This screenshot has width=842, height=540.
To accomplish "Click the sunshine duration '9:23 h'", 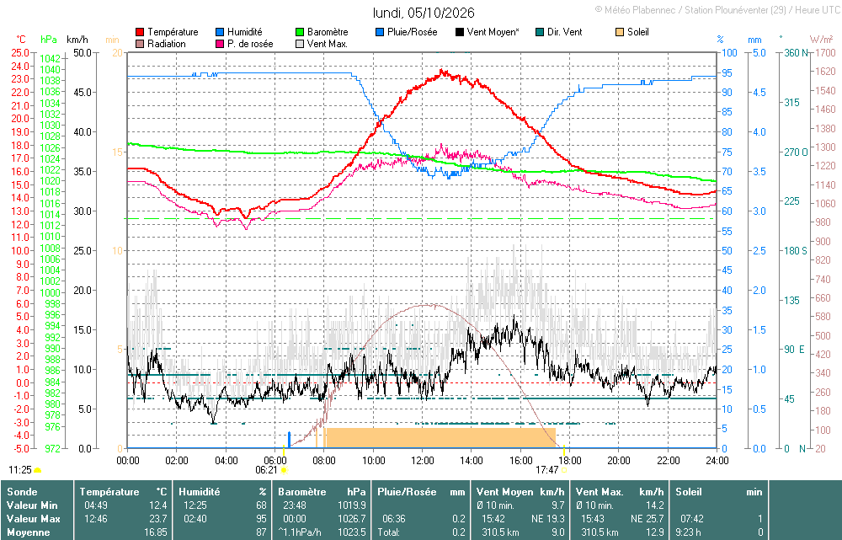I will click(x=688, y=532).
